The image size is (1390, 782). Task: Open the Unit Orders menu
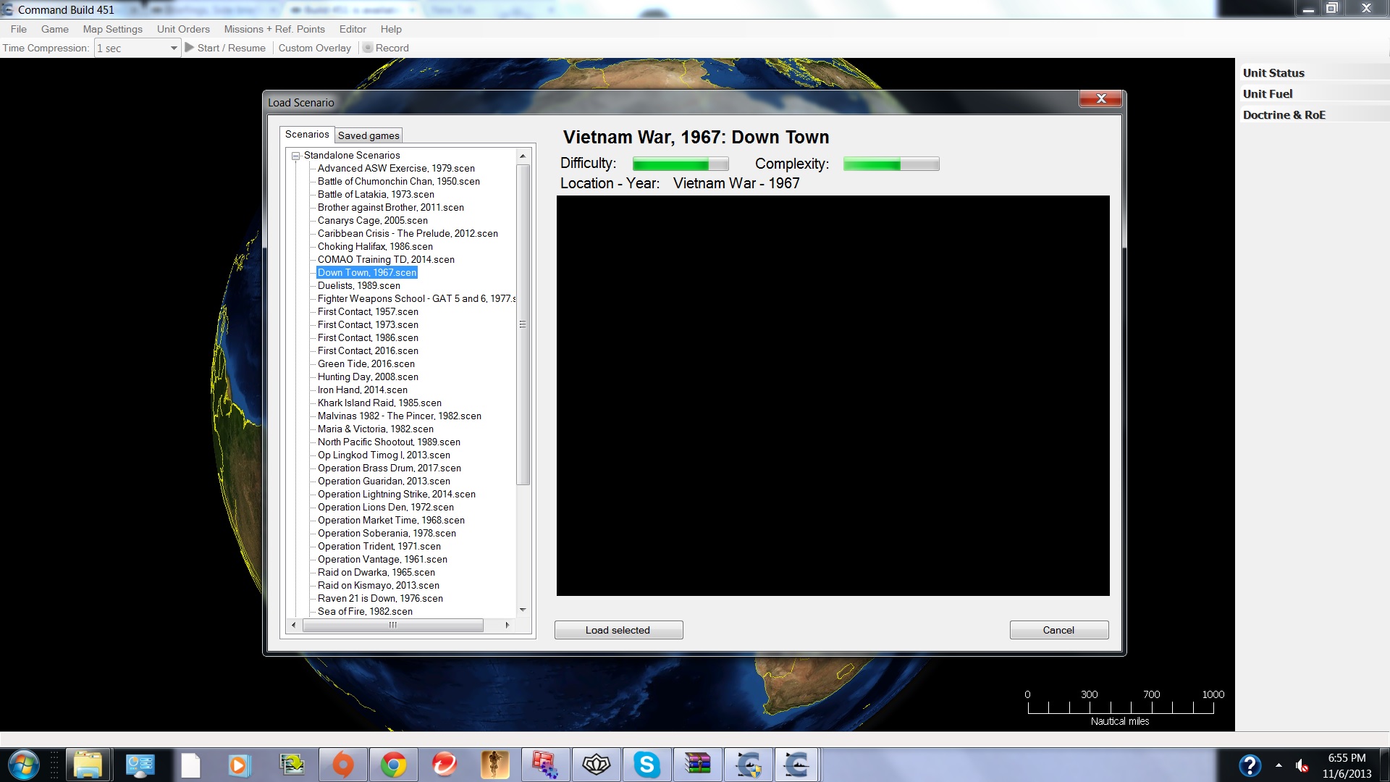coord(183,29)
